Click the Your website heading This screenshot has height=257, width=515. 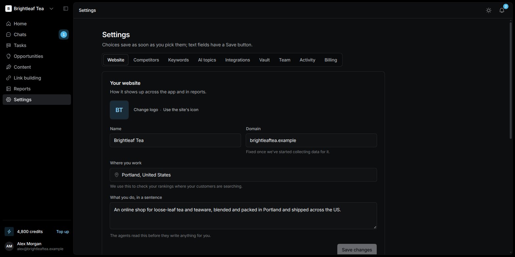pyautogui.click(x=125, y=83)
